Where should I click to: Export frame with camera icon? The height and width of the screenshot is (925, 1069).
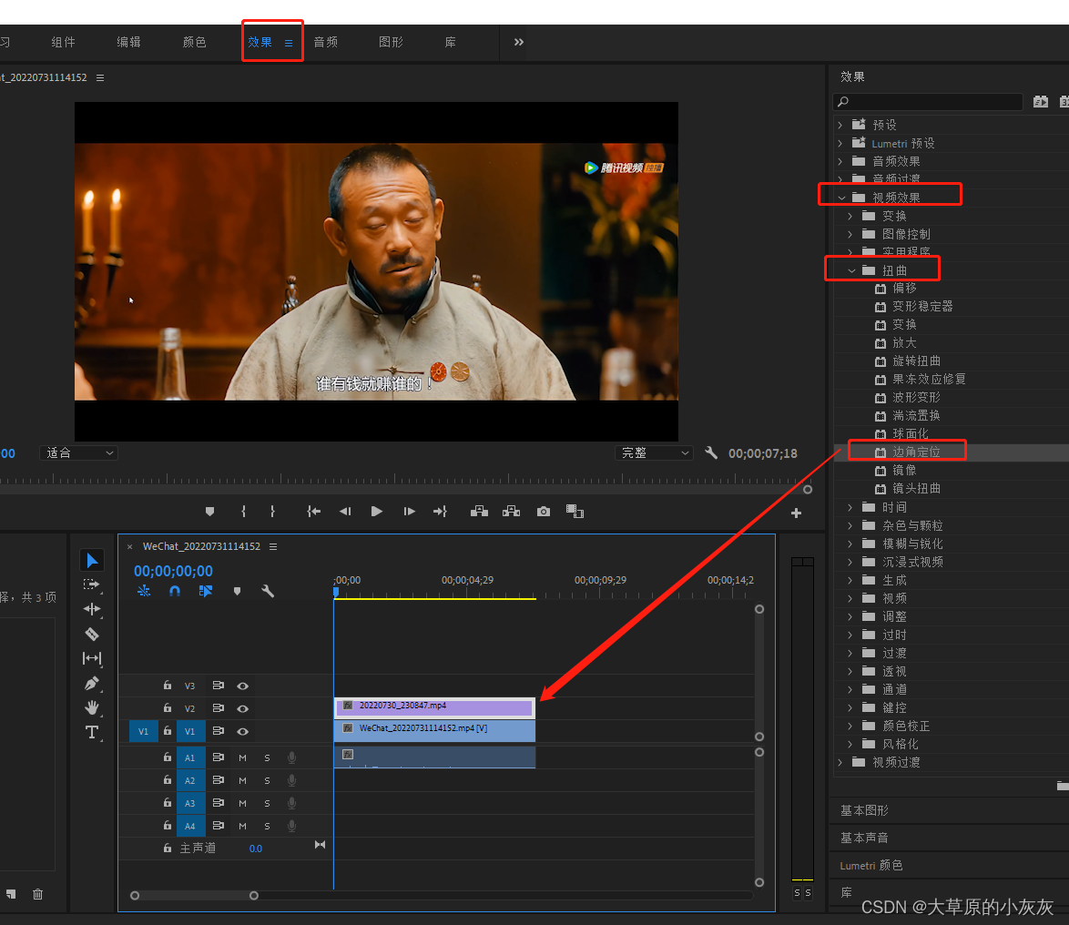[x=544, y=512]
